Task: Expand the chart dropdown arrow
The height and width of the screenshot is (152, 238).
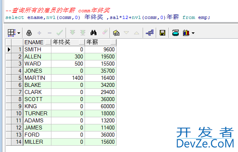Action: 193,33
